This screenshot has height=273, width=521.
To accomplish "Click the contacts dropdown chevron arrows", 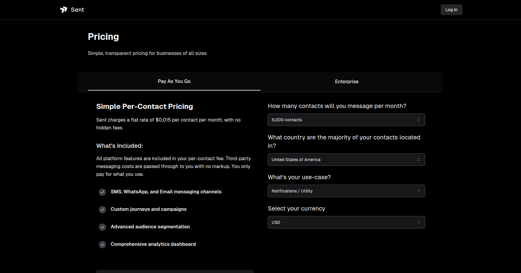I will click(x=419, y=120).
